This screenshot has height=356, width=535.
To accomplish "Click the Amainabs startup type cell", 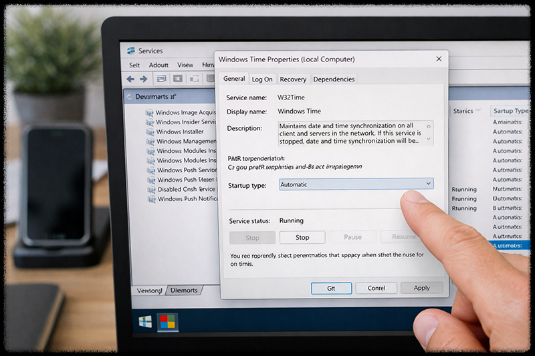I will tap(508, 122).
